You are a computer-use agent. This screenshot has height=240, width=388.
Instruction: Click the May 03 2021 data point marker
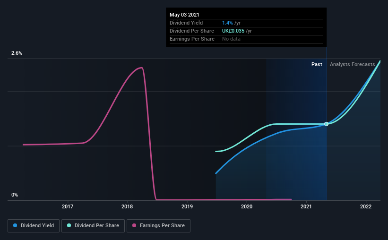tap(326, 124)
